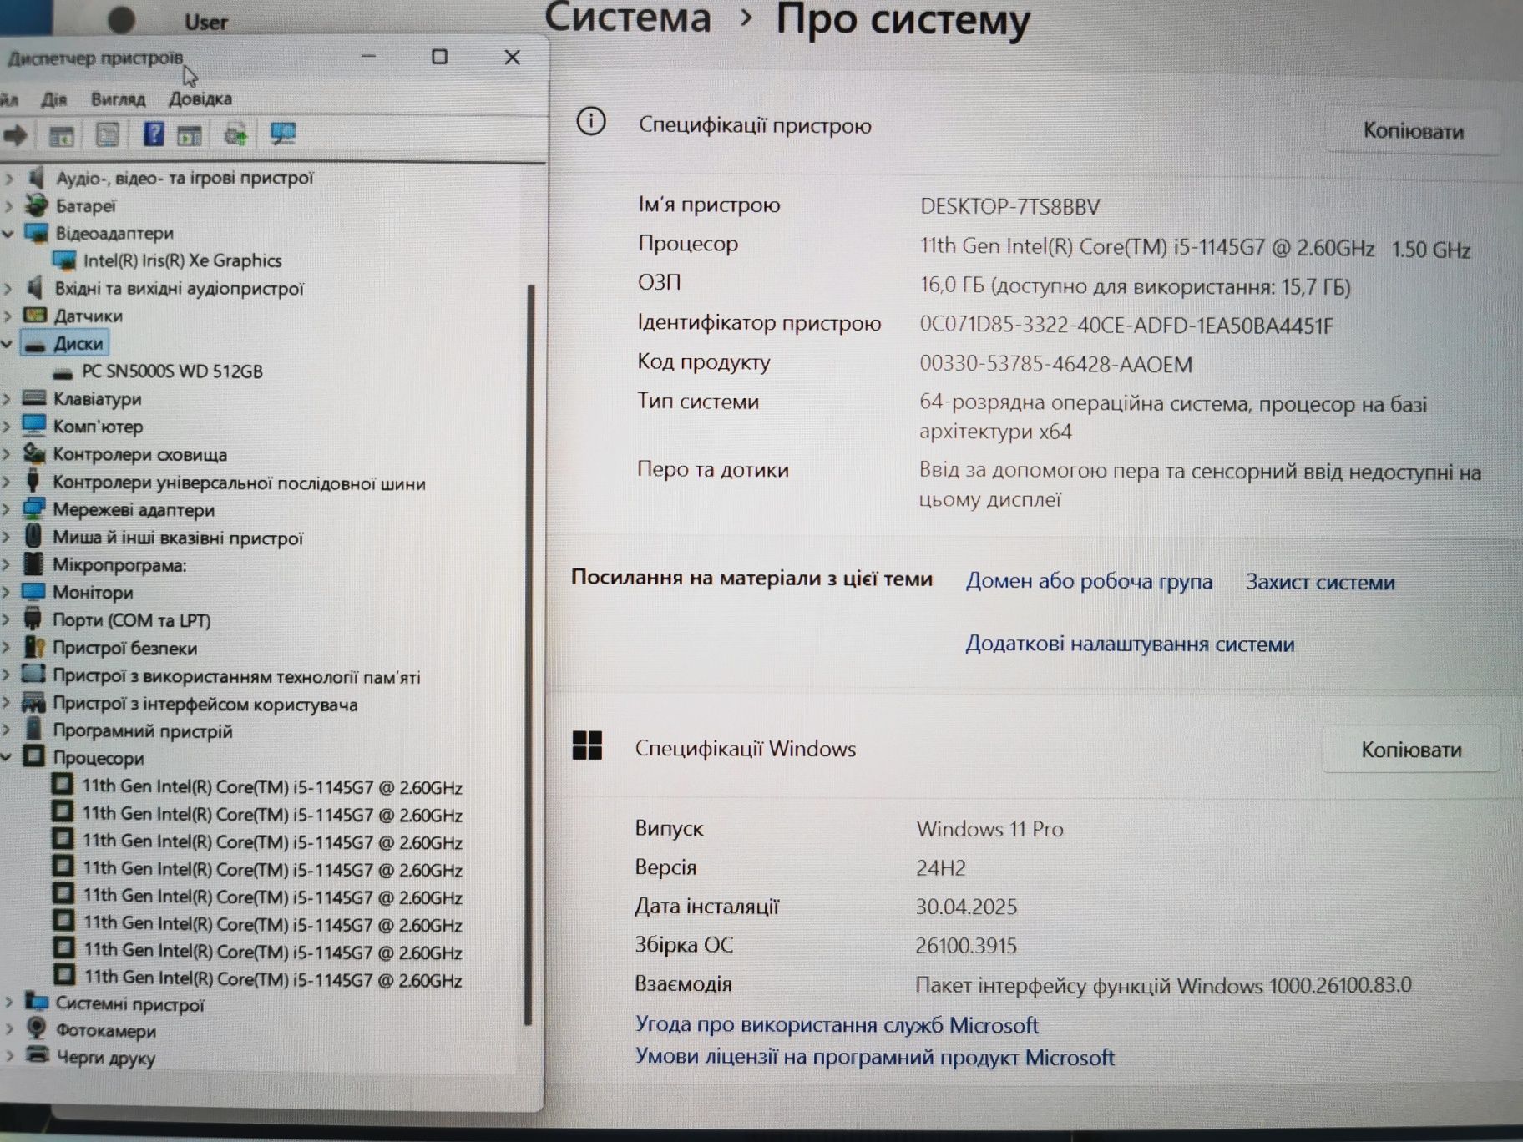Click the Фотокамери icon
This screenshot has height=1142, width=1523.
[36, 1028]
